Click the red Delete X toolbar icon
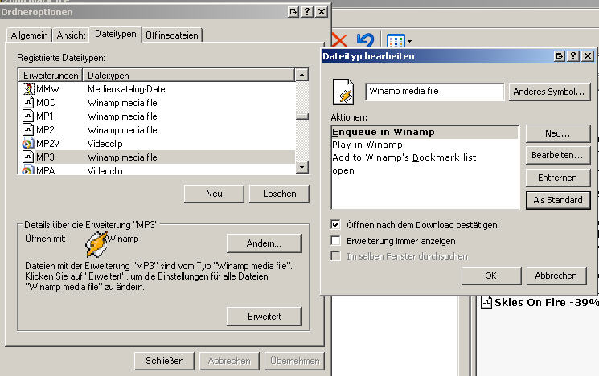 [339, 39]
